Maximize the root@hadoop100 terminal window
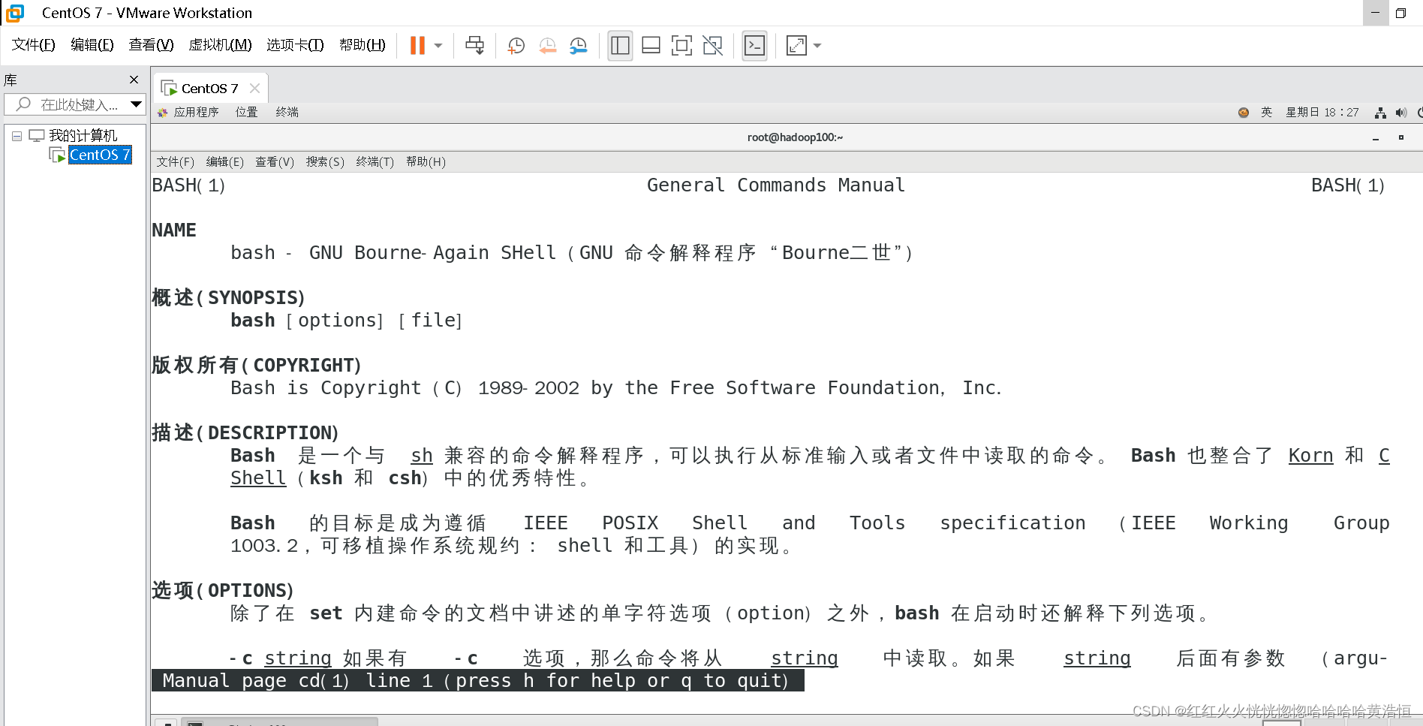This screenshot has width=1423, height=726. point(1400,137)
